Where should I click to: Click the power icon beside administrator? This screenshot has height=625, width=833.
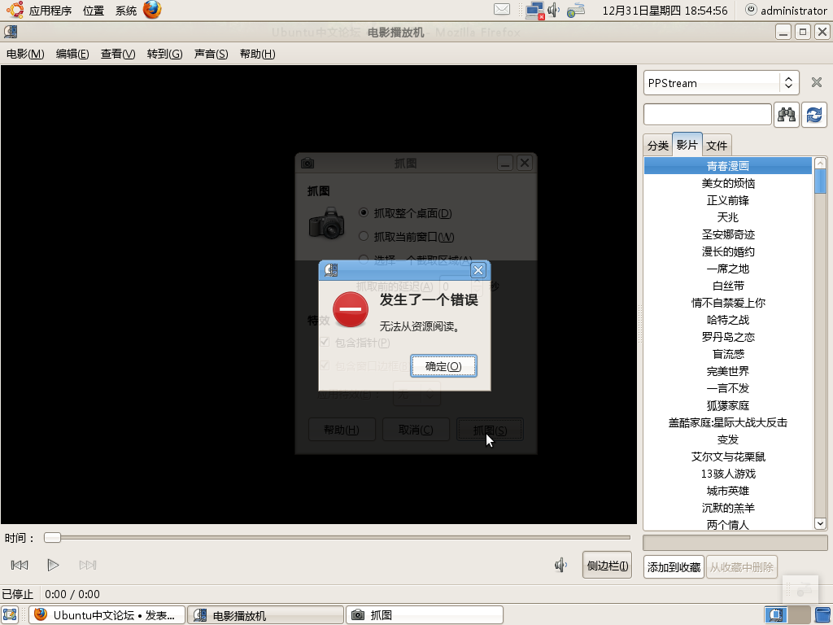[751, 10]
